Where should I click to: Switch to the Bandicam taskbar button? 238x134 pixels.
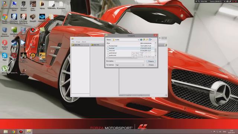tap(21, 131)
